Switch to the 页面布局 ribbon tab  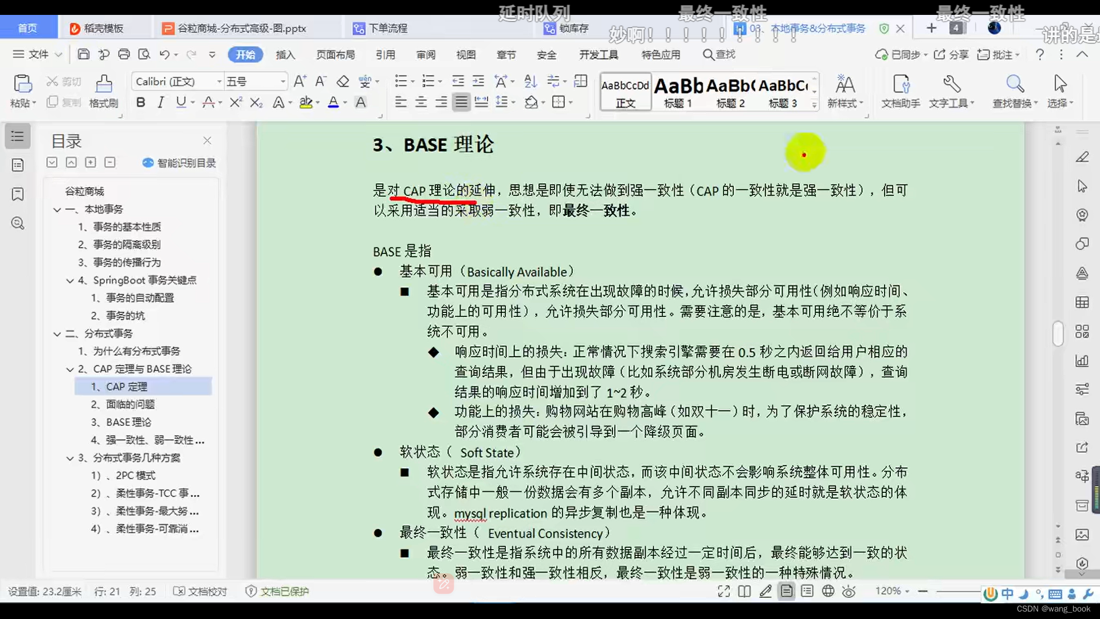(336, 54)
